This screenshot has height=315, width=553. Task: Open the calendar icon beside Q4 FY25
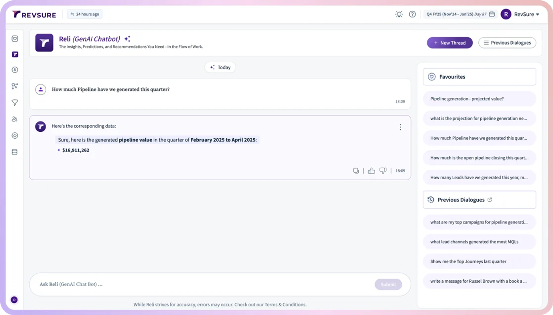coord(492,14)
